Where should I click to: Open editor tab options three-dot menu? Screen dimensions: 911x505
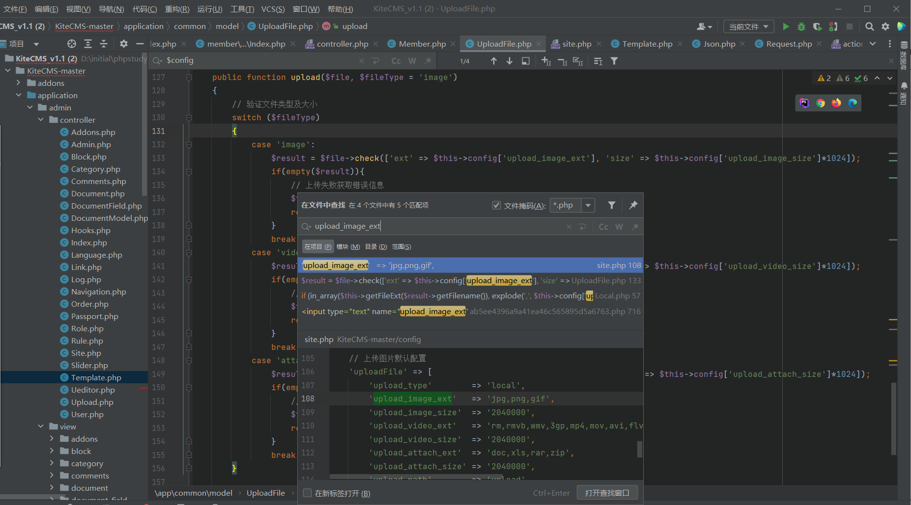pos(890,44)
